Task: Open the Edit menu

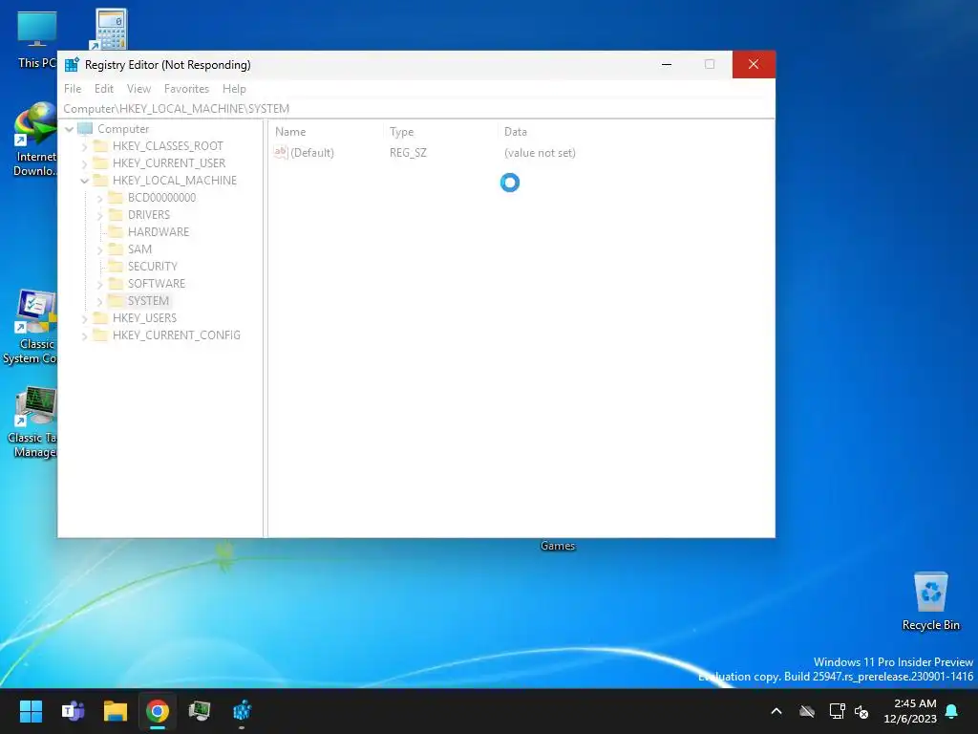Action: (x=103, y=89)
